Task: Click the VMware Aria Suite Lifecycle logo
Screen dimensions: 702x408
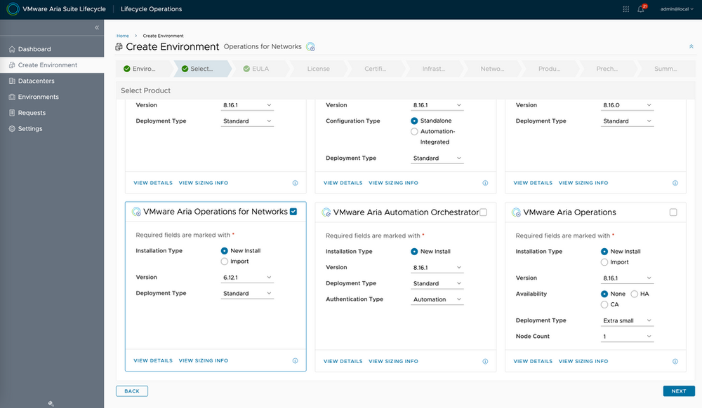Action: pyautogui.click(x=13, y=9)
